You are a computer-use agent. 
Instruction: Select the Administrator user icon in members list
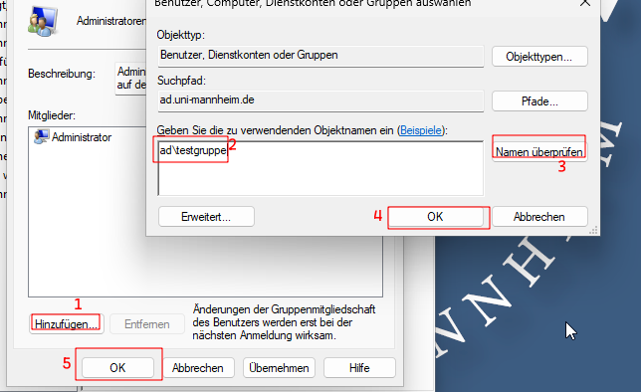[x=41, y=136]
